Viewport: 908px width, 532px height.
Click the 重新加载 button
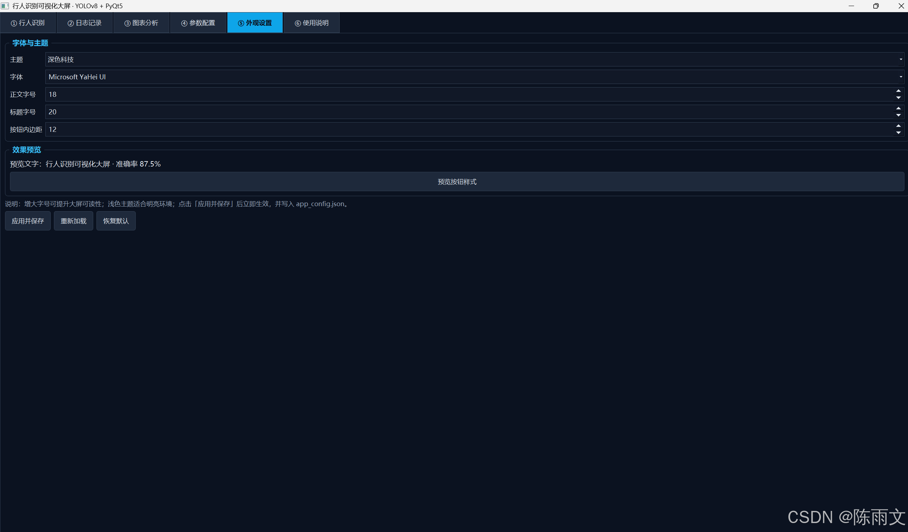click(74, 221)
